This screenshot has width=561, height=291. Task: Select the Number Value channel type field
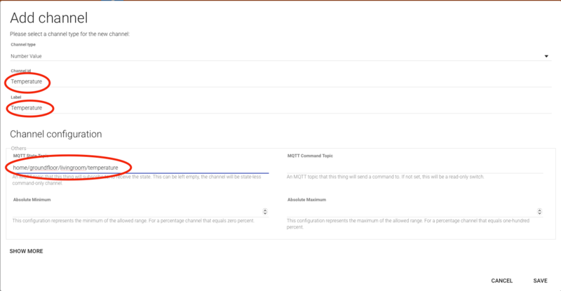point(210,55)
